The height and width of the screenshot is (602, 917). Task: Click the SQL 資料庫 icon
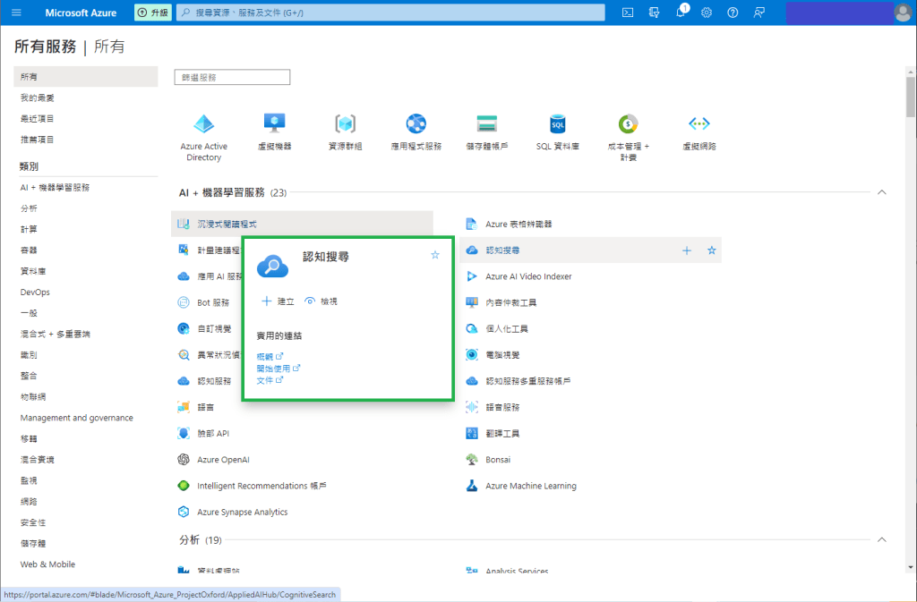(558, 124)
